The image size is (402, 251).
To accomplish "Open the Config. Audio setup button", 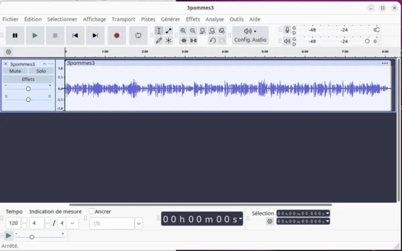I will (x=250, y=35).
